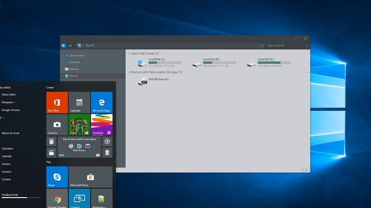Screen dimensions: 371x208
Task: Open Alarms & Clock from app list
Action: (10, 133)
